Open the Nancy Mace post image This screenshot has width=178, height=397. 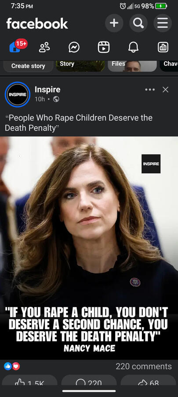[x=89, y=248]
